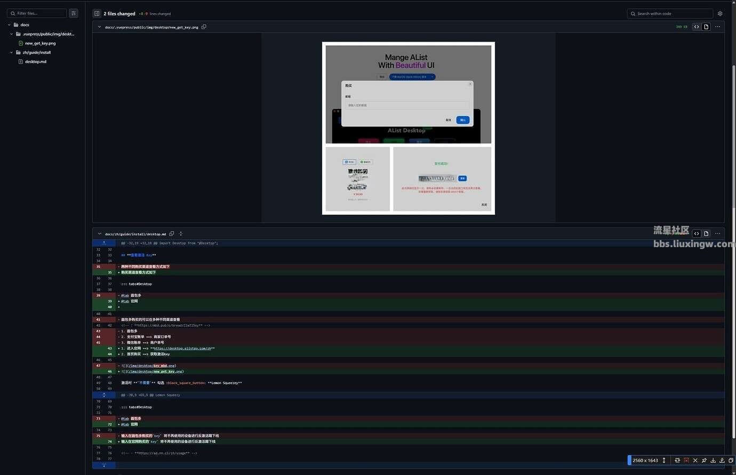Collapse the .vuepress/public/img folder
Viewport: 736px width, 475px height.
pyautogui.click(x=12, y=34)
